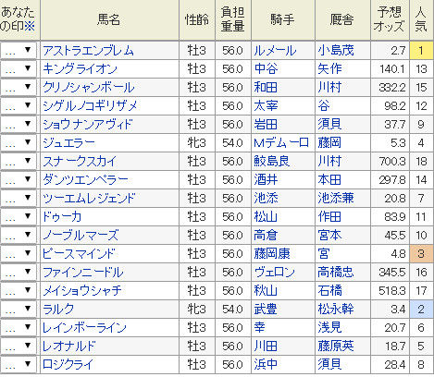The image size is (434, 377).
Task: Click the 人気 column header
Action: [421, 19]
